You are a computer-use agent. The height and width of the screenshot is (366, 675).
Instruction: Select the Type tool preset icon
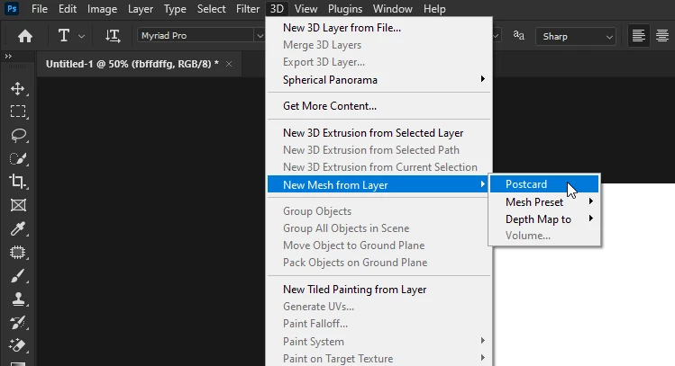[x=64, y=36]
